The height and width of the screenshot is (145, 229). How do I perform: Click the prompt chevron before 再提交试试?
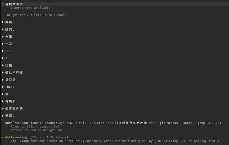(x=2, y=4)
